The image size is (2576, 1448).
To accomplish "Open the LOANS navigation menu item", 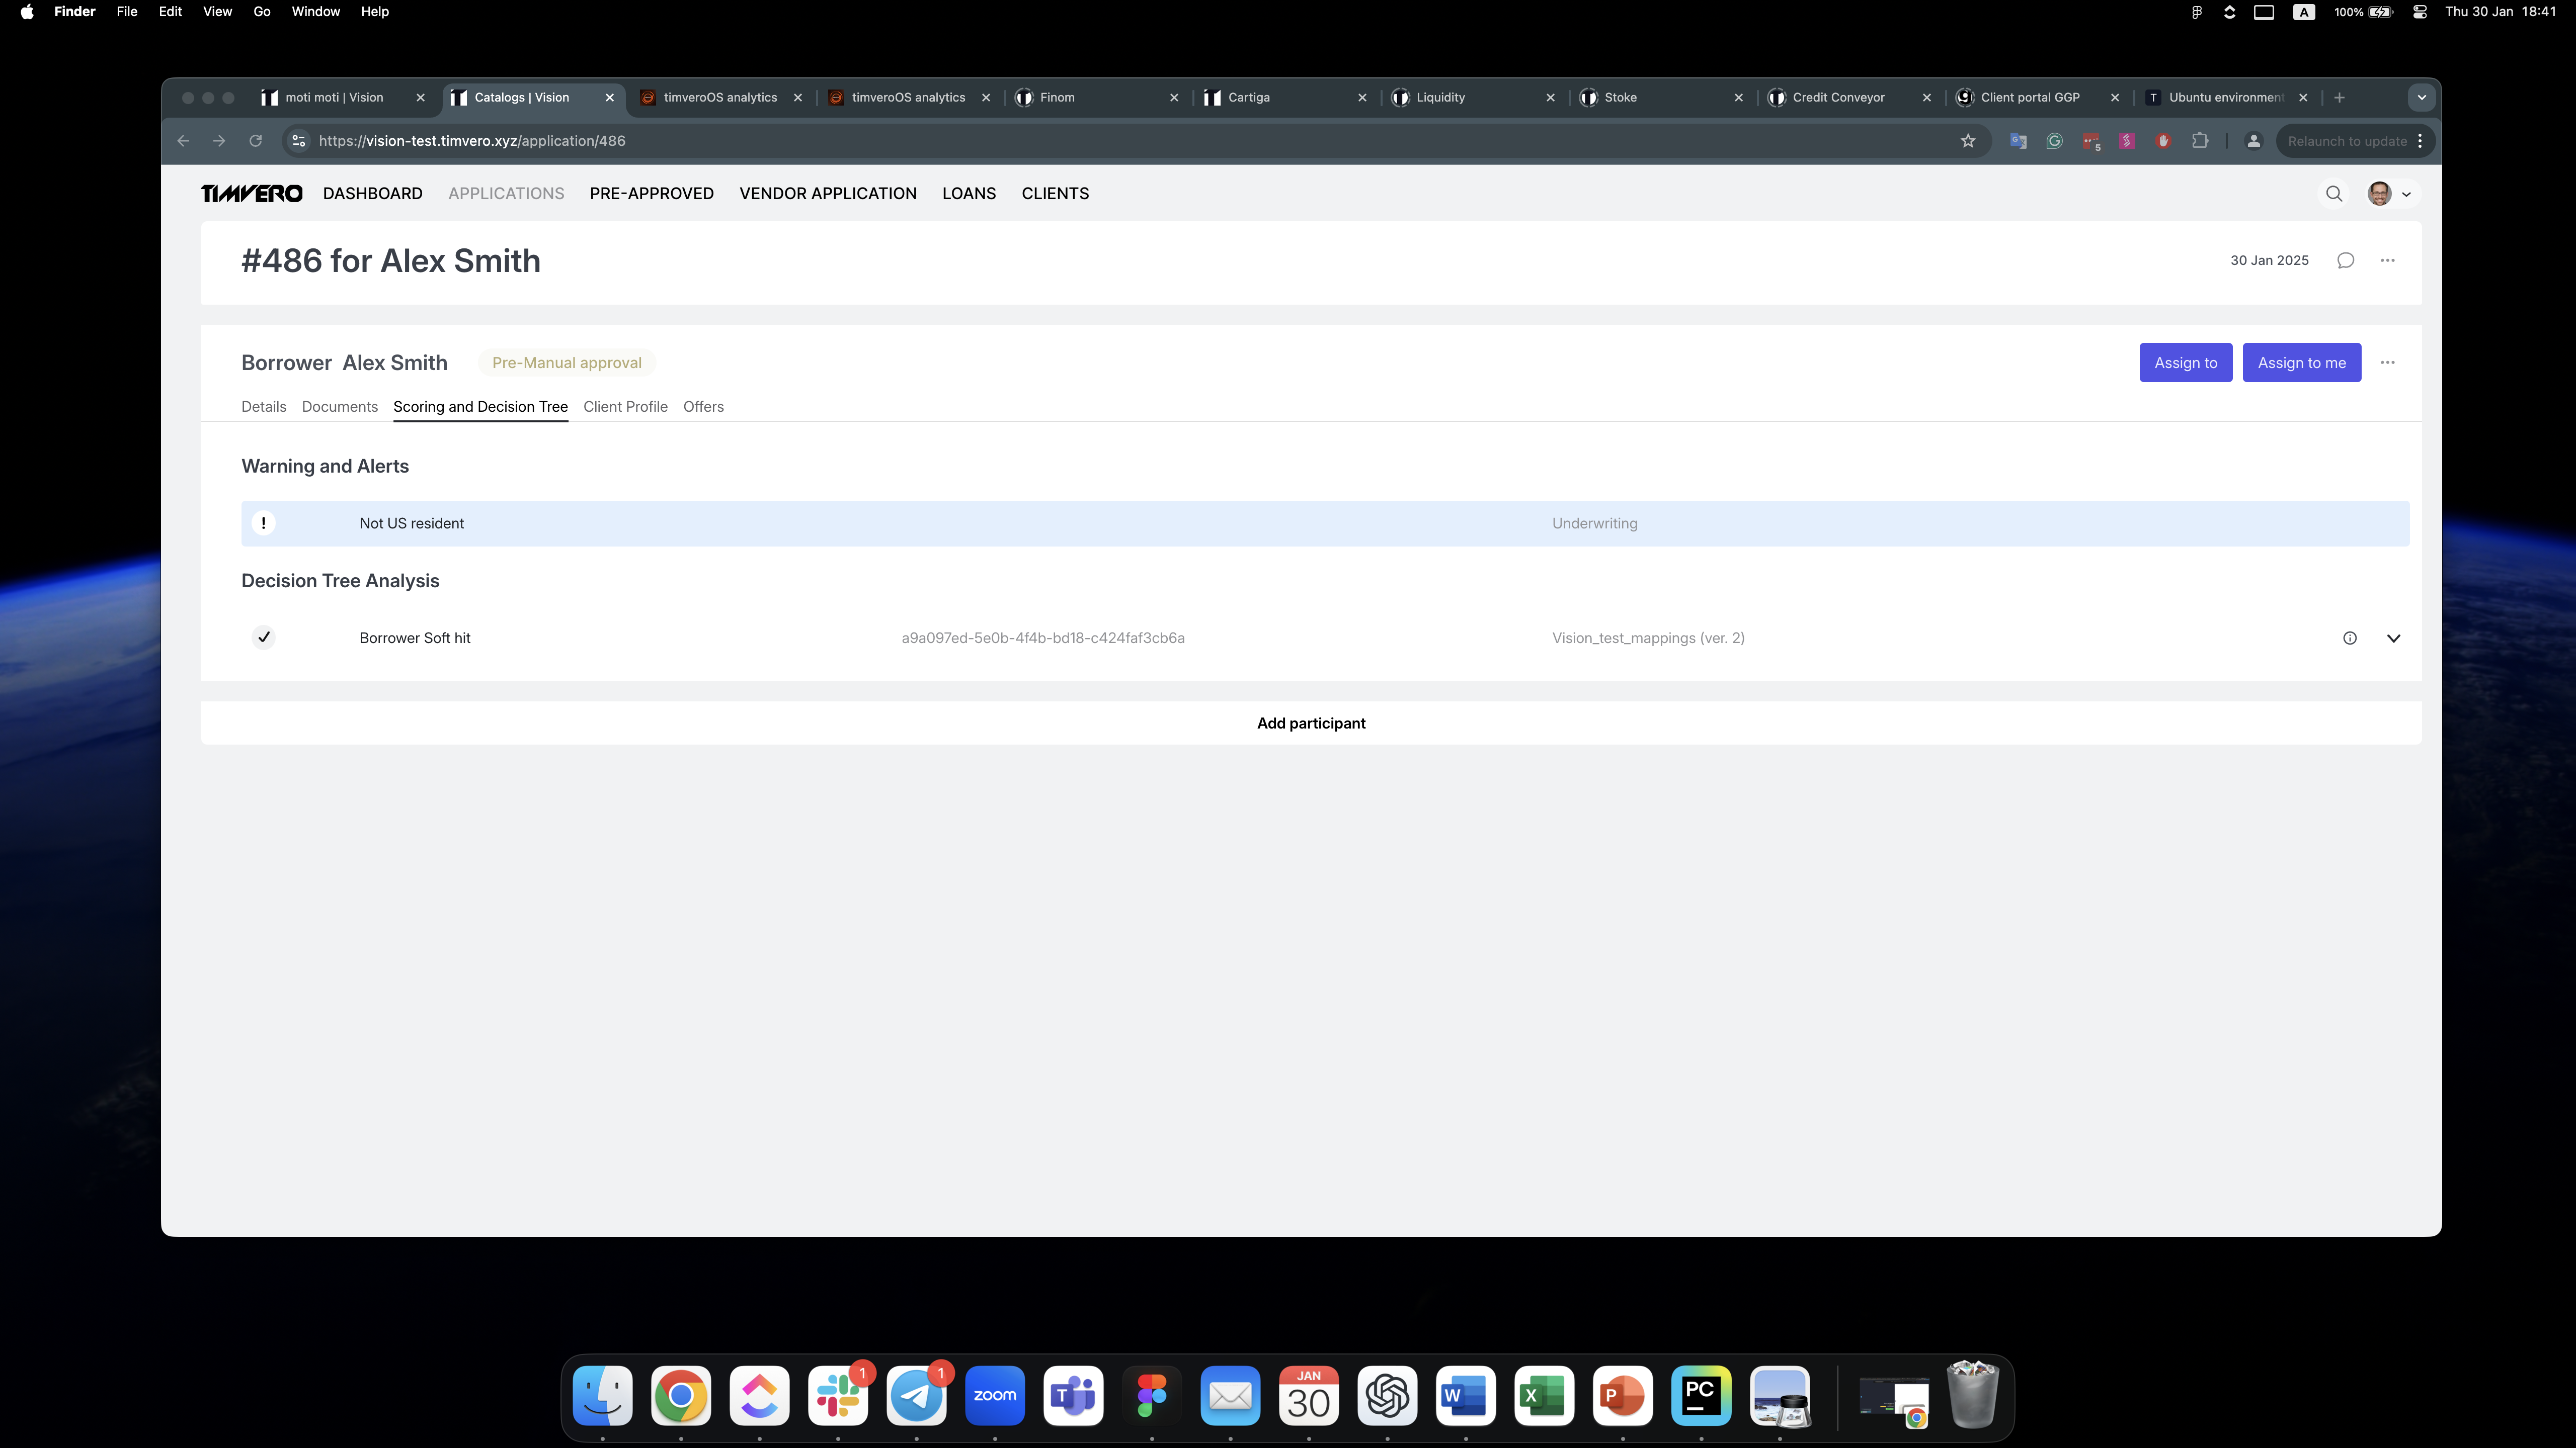I will (968, 194).
